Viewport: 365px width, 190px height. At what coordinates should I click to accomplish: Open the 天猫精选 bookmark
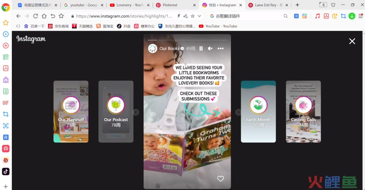point(82,26)
